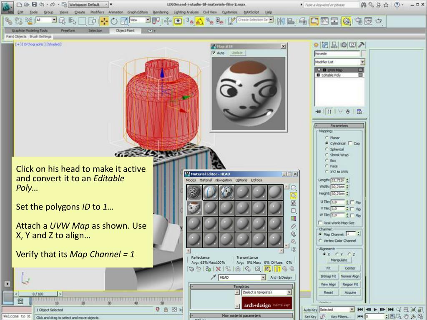Open Render Setup teapot icon
427x320 pixels.
tap(359, 21)
